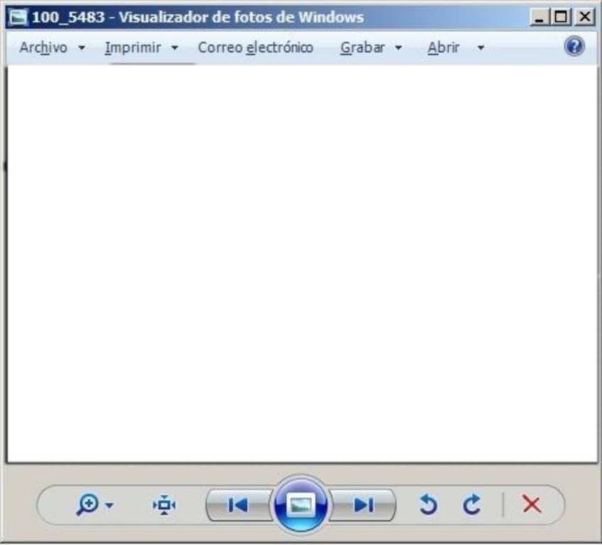This screenshot has width=602, height=545.
Task: Open the Grabar menu
Action: [x=362, y=48]
